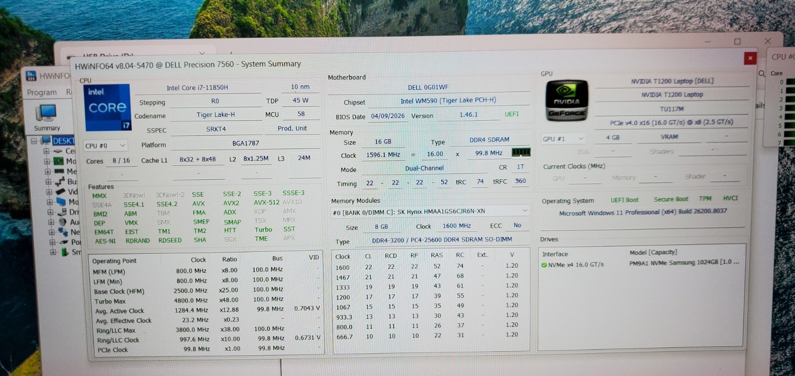795x376 pixels.
Task: Open the memory module BANK 0/DIMM C dropdown
Action: click(430, 211)
